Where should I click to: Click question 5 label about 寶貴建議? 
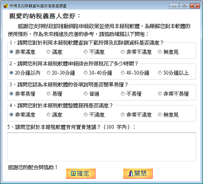coord(71,127)
